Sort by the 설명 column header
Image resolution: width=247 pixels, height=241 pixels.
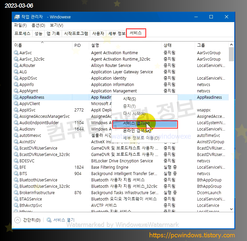coord(125,45)
